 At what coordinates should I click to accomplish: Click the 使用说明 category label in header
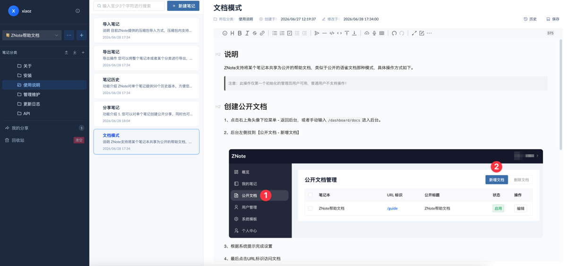[246, 19]
